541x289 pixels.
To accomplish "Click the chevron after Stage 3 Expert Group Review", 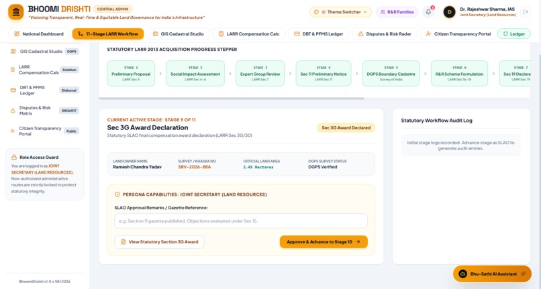I will point(290,74).
